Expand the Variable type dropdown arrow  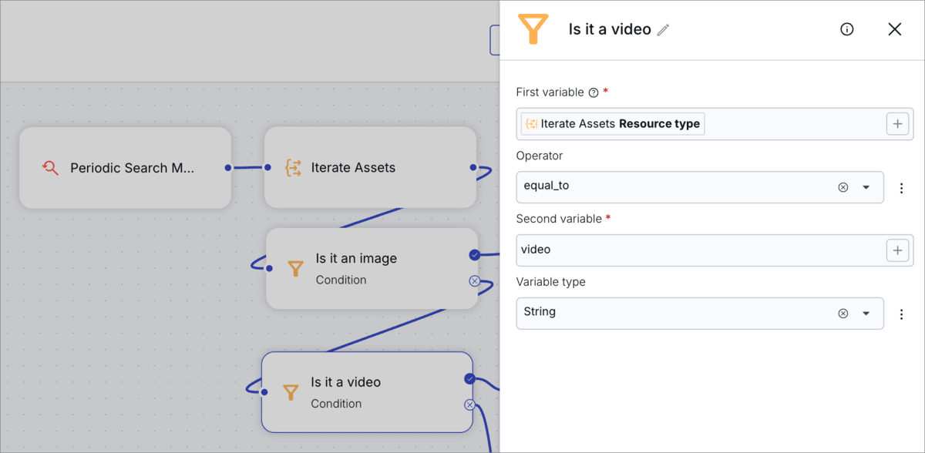pyautogui.click(x=866, y=314)
